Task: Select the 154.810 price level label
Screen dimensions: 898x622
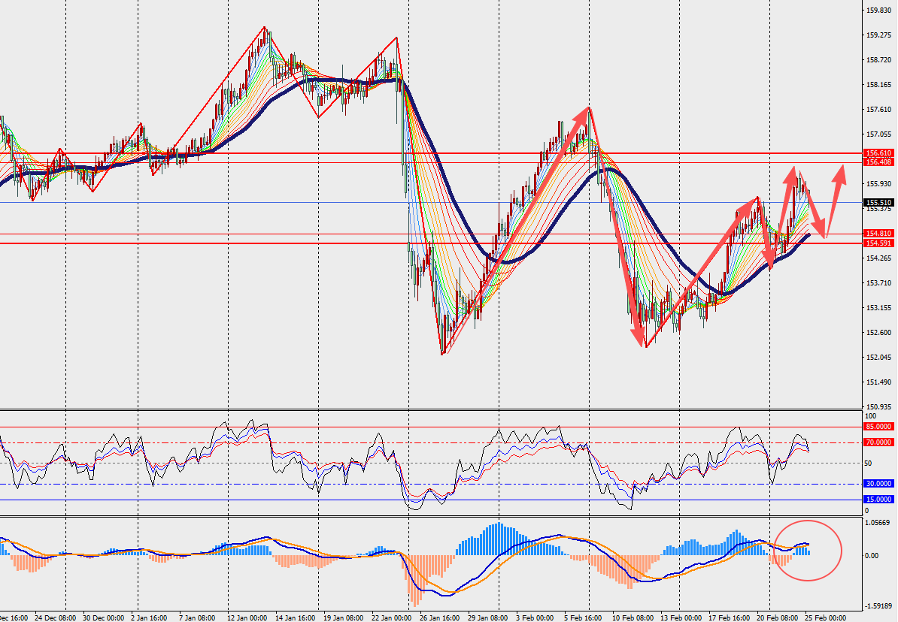Action: (x=878, y=234)
